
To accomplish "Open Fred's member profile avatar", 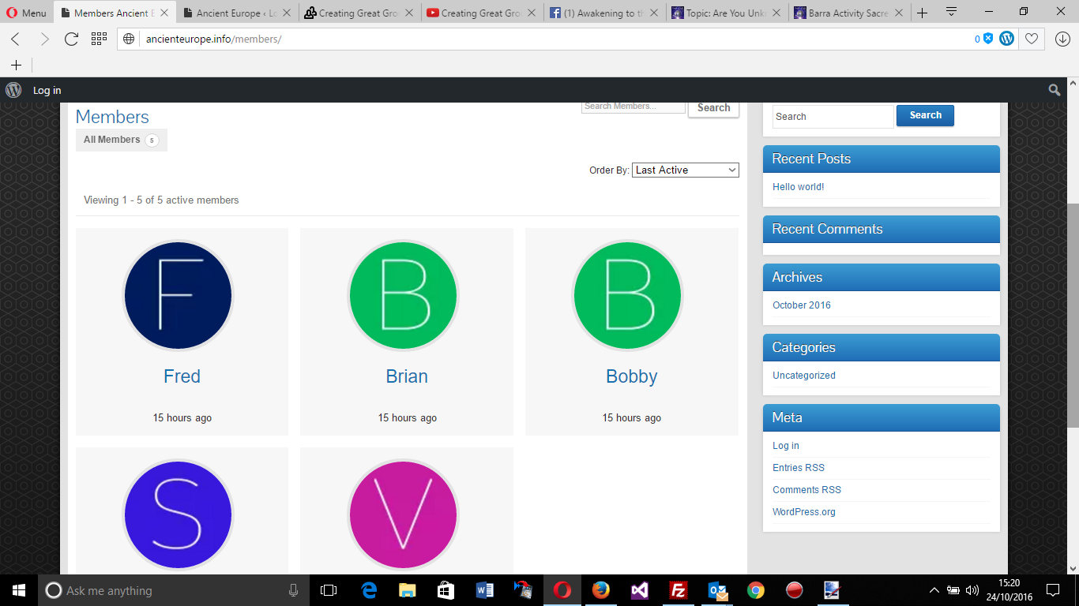I will [178, 295].
